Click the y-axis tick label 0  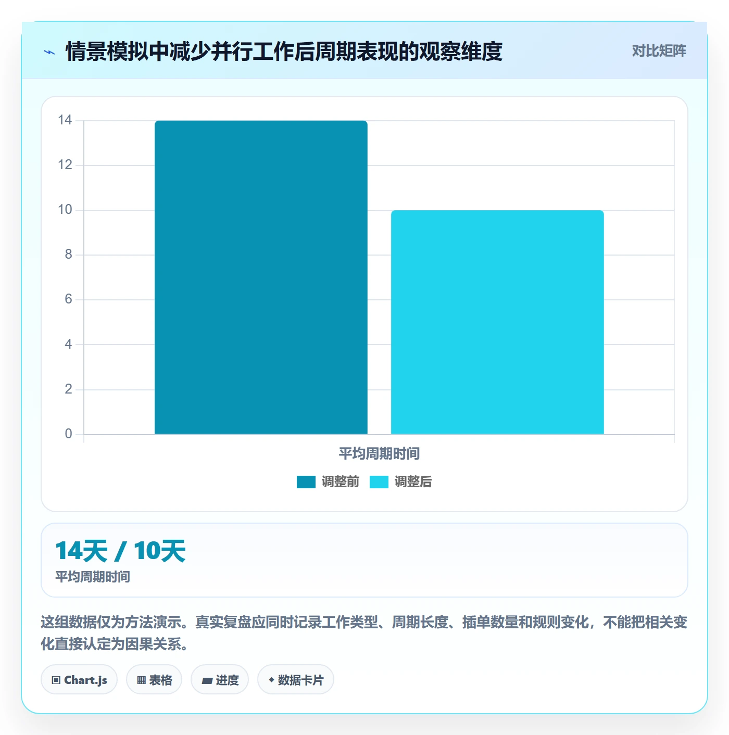coord(68,434)
